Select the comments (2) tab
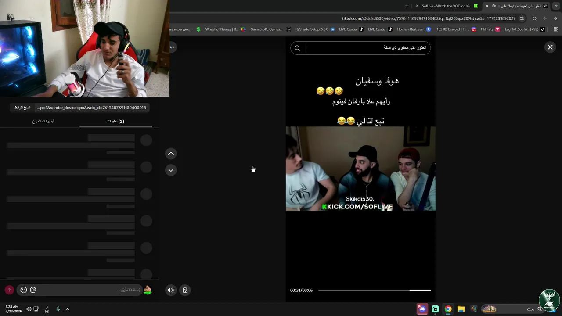The image size is (562, 316). coord(116,121)
